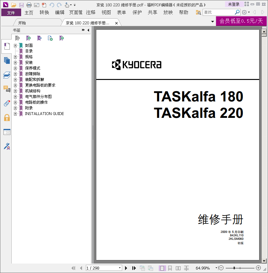Open the 附录 bookmark

tap(29, 108)
